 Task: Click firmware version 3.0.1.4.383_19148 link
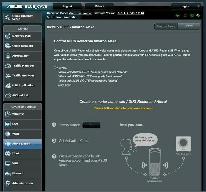(x=131, y=13)
